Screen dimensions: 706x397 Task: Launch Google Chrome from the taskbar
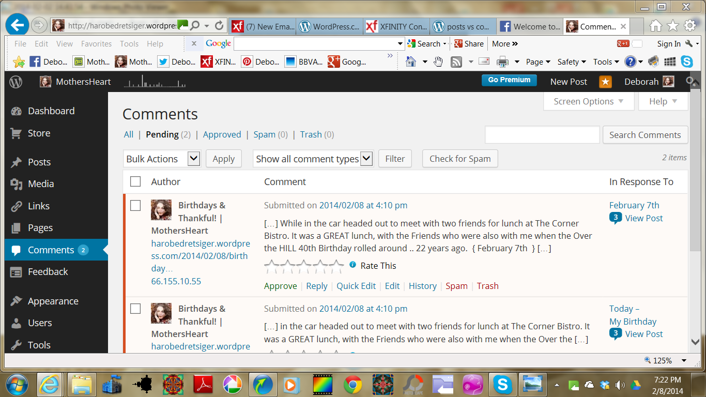(353, 385)
